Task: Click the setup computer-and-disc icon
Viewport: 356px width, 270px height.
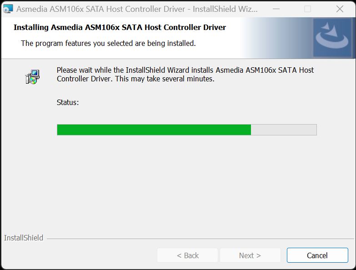Action: pyautogui.click(x=32, y=77)
